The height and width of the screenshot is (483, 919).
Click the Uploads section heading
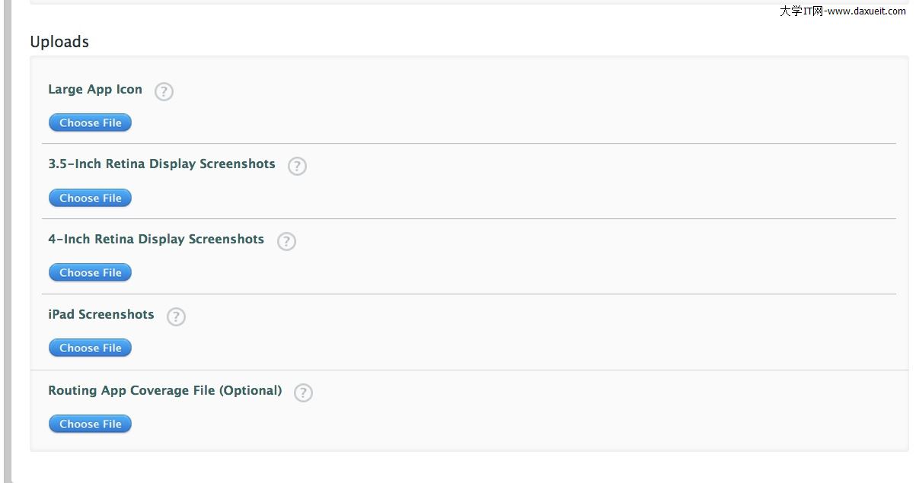[59, 42]
